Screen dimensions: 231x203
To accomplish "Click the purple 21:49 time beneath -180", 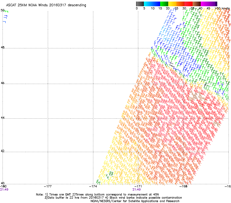I will [4, 190].
